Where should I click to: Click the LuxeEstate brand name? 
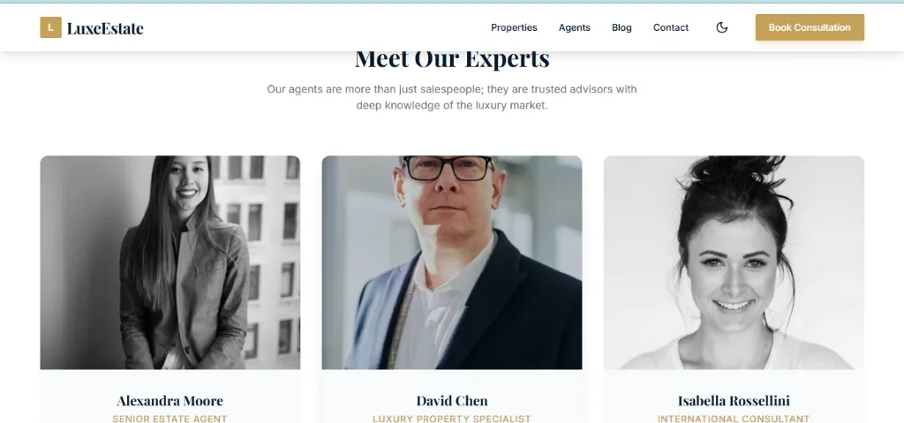(105, 28)
